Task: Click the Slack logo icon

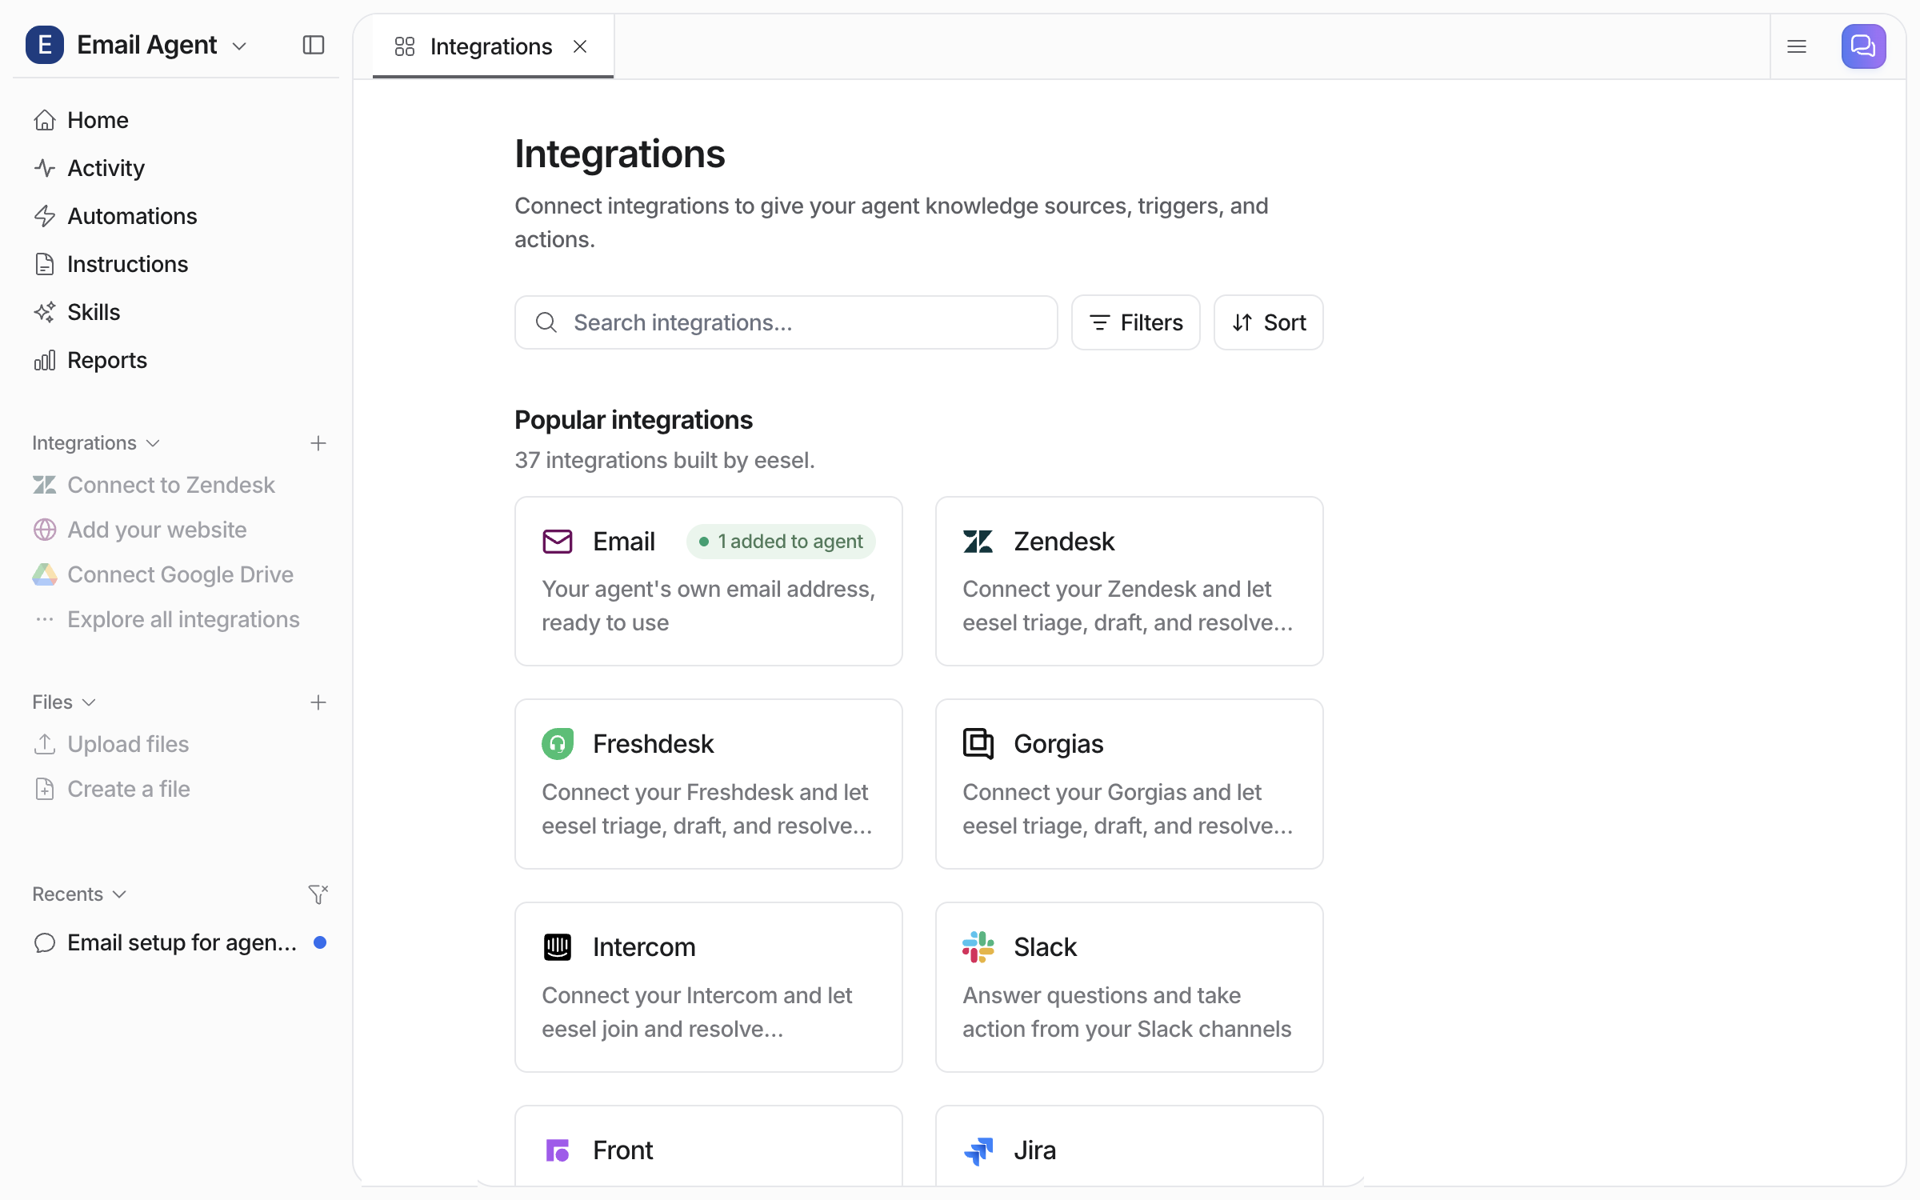Action: coord(978,947)
